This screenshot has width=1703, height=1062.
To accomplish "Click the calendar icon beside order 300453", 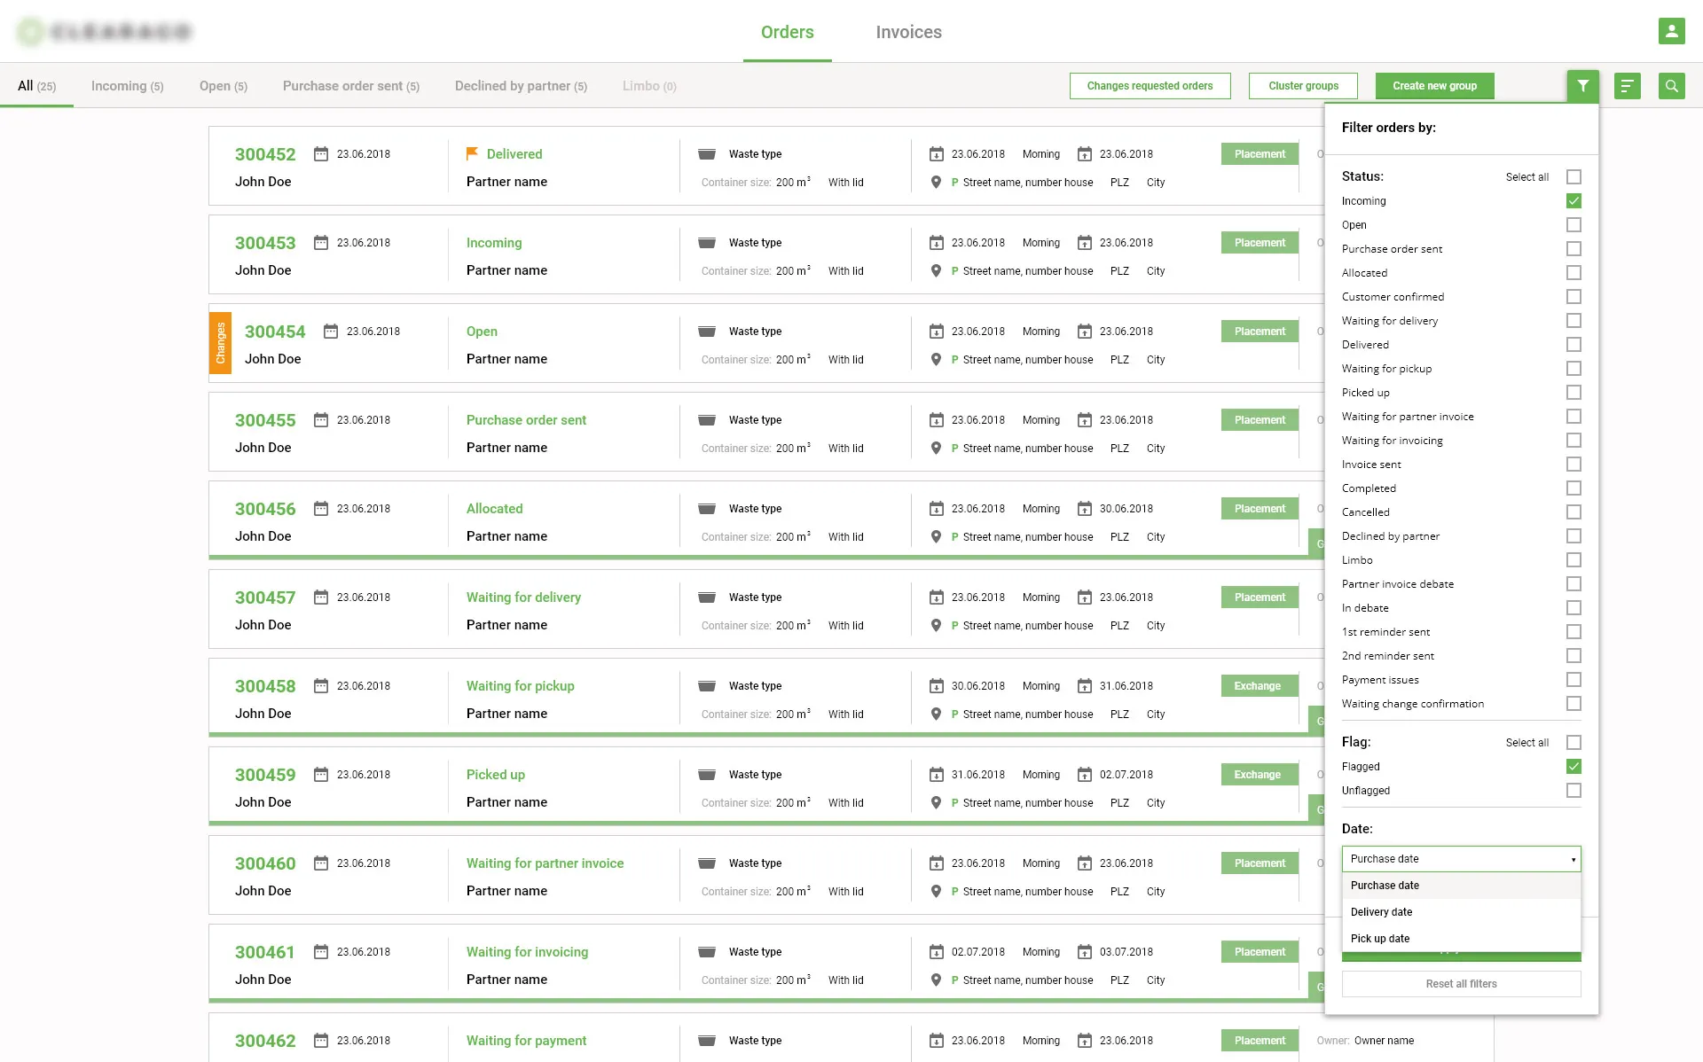I will pos(321,242).
